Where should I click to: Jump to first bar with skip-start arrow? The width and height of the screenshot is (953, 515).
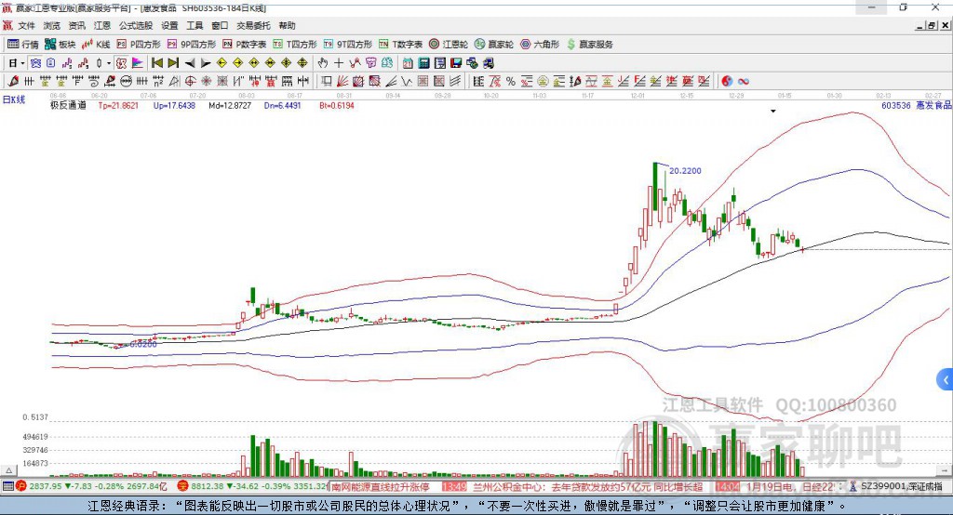[x=156, y=63]
